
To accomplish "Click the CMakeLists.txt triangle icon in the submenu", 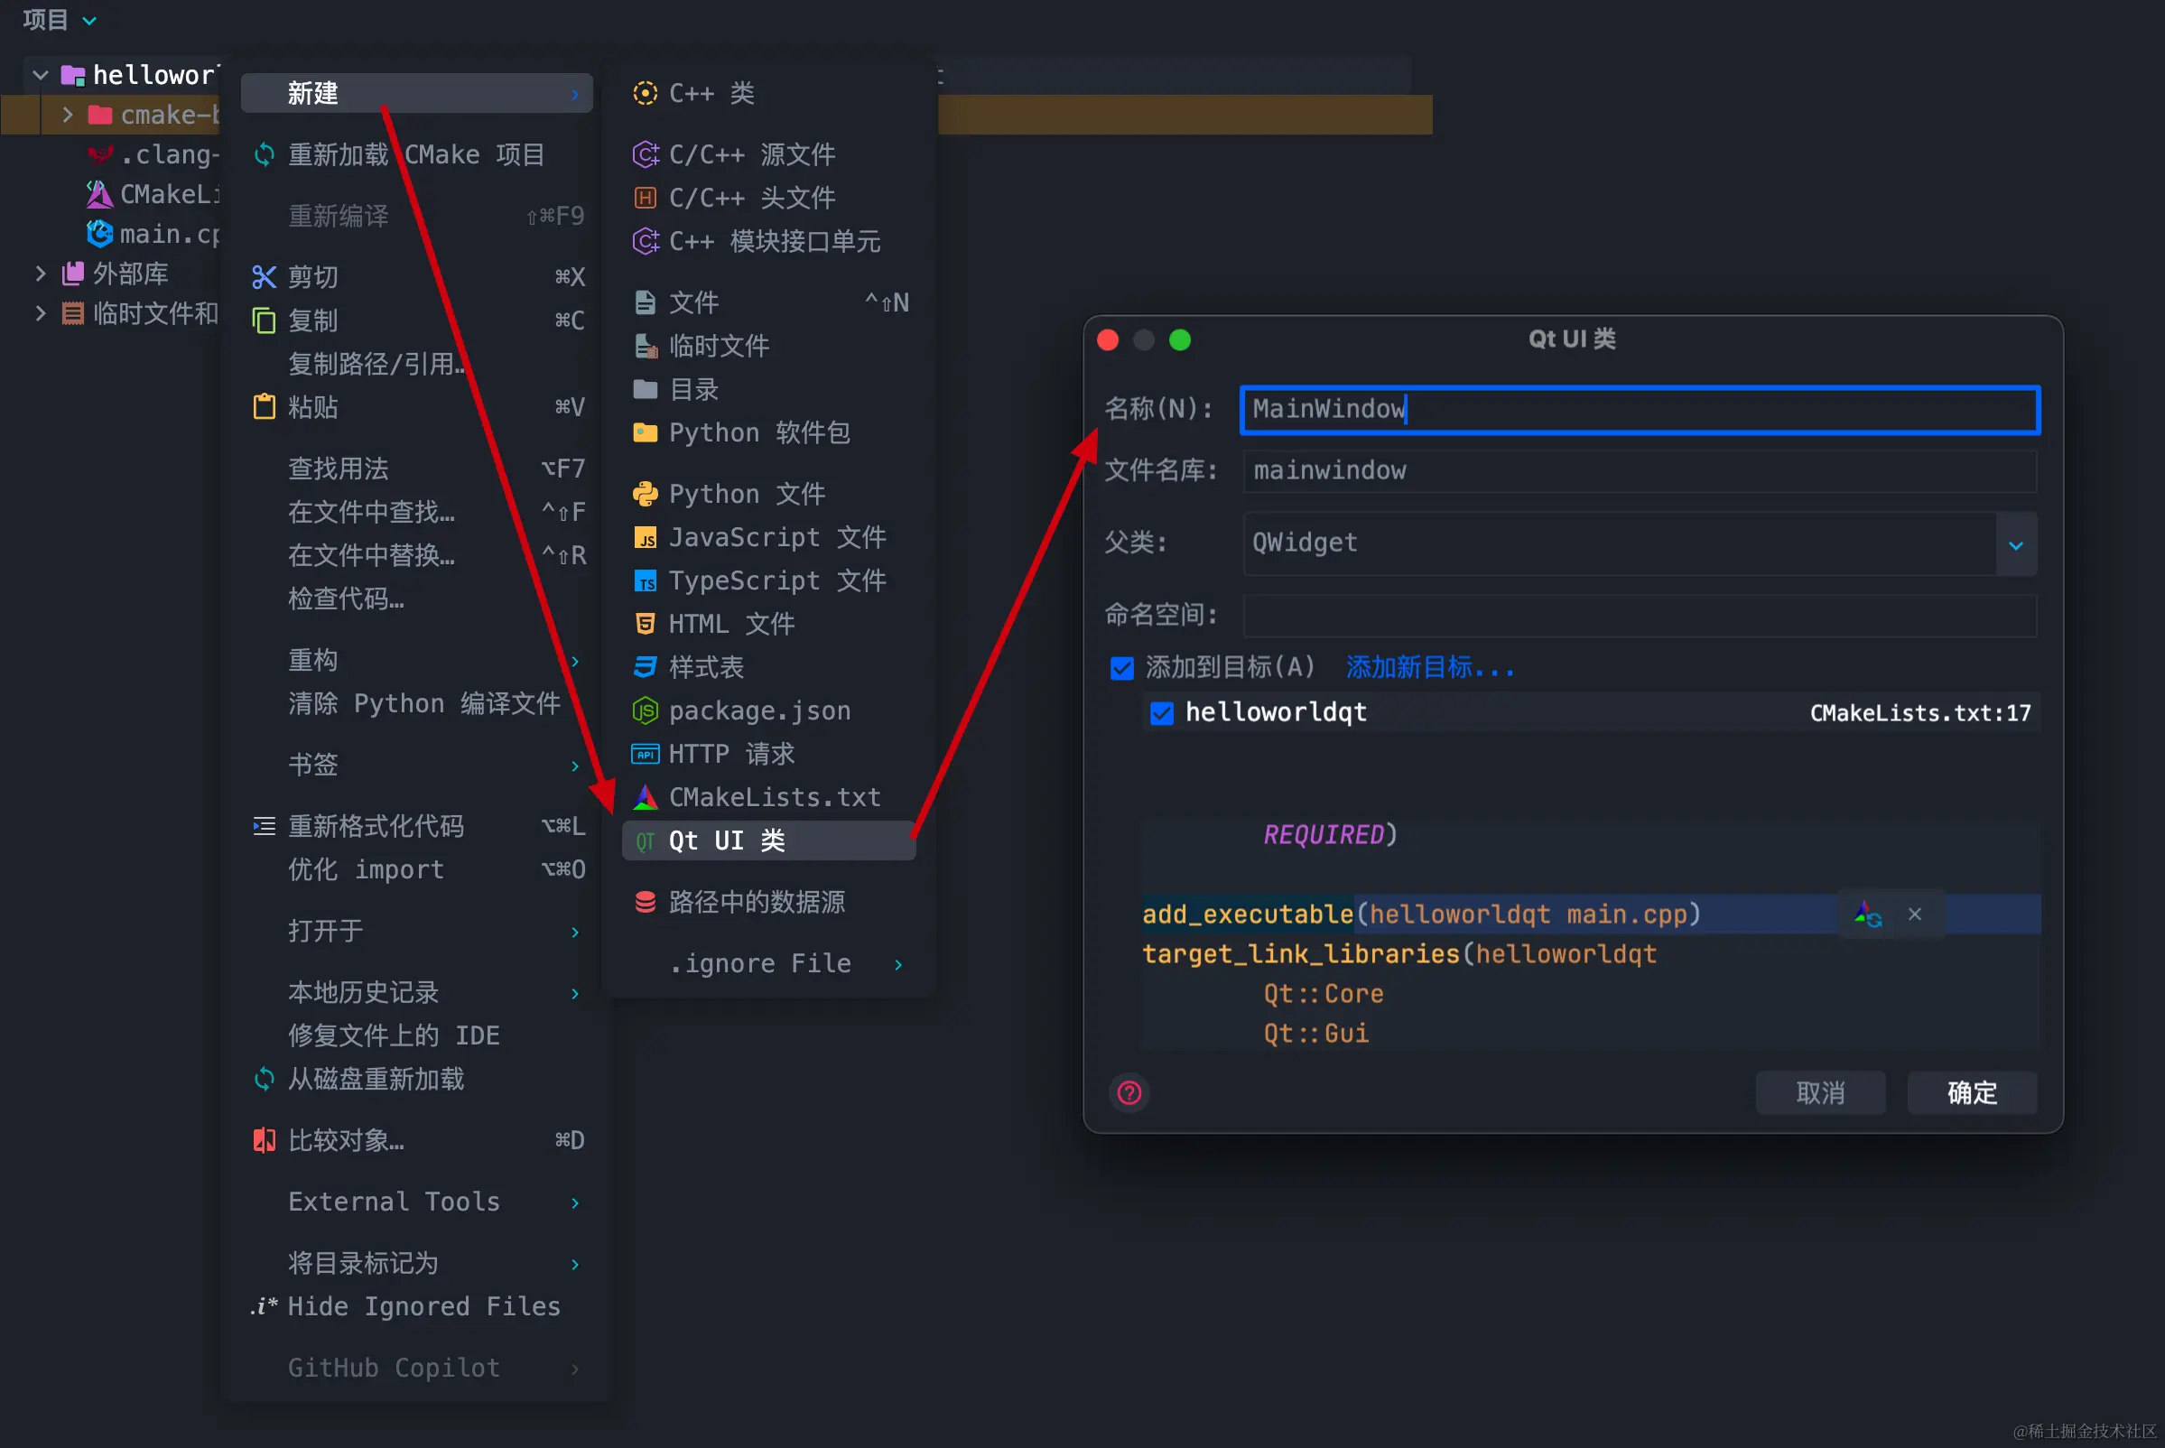I will pos(645,797).
